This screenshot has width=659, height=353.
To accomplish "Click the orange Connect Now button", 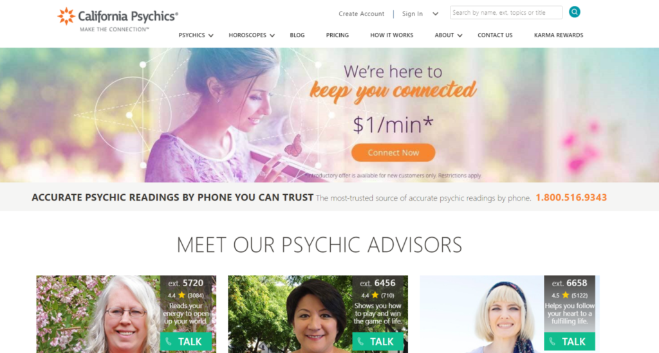I will tap(393, 152).
